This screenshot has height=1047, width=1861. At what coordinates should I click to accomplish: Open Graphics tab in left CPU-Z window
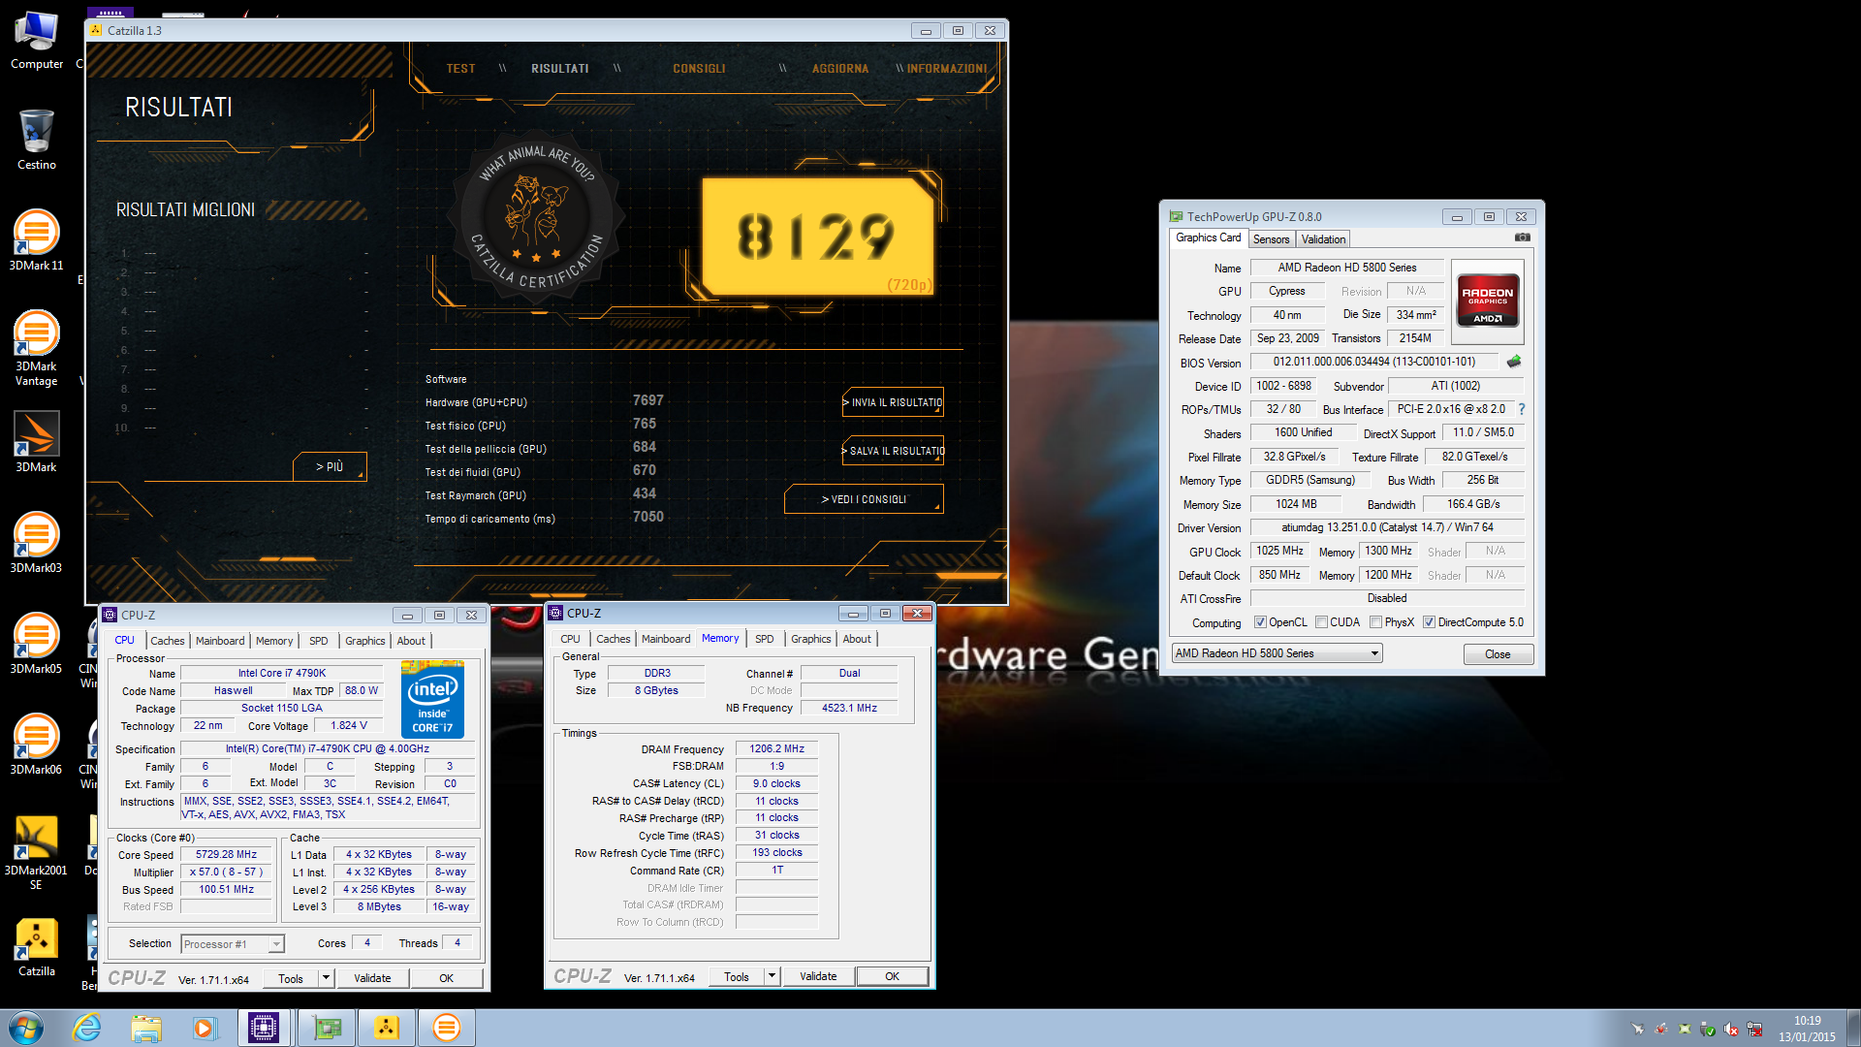click(364, 641)
